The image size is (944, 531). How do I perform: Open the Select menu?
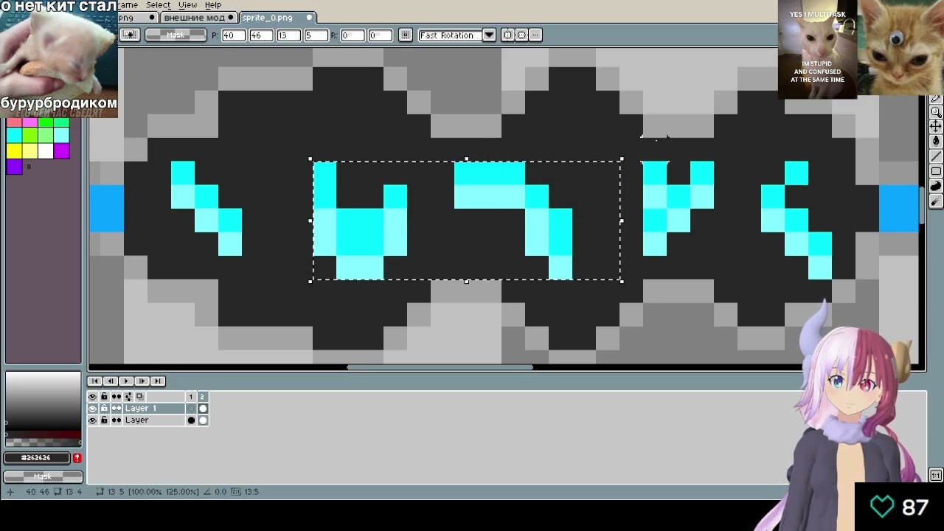tap(158, 4)
